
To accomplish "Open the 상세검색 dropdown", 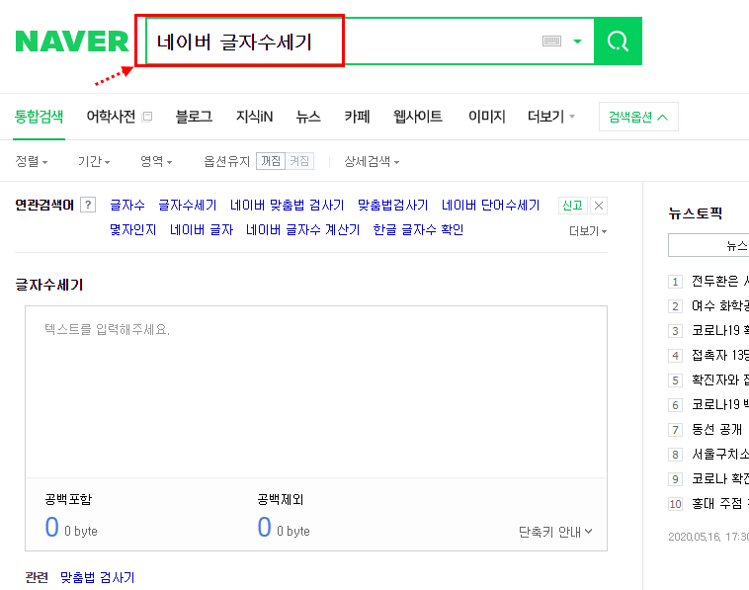I will (372, 161).
